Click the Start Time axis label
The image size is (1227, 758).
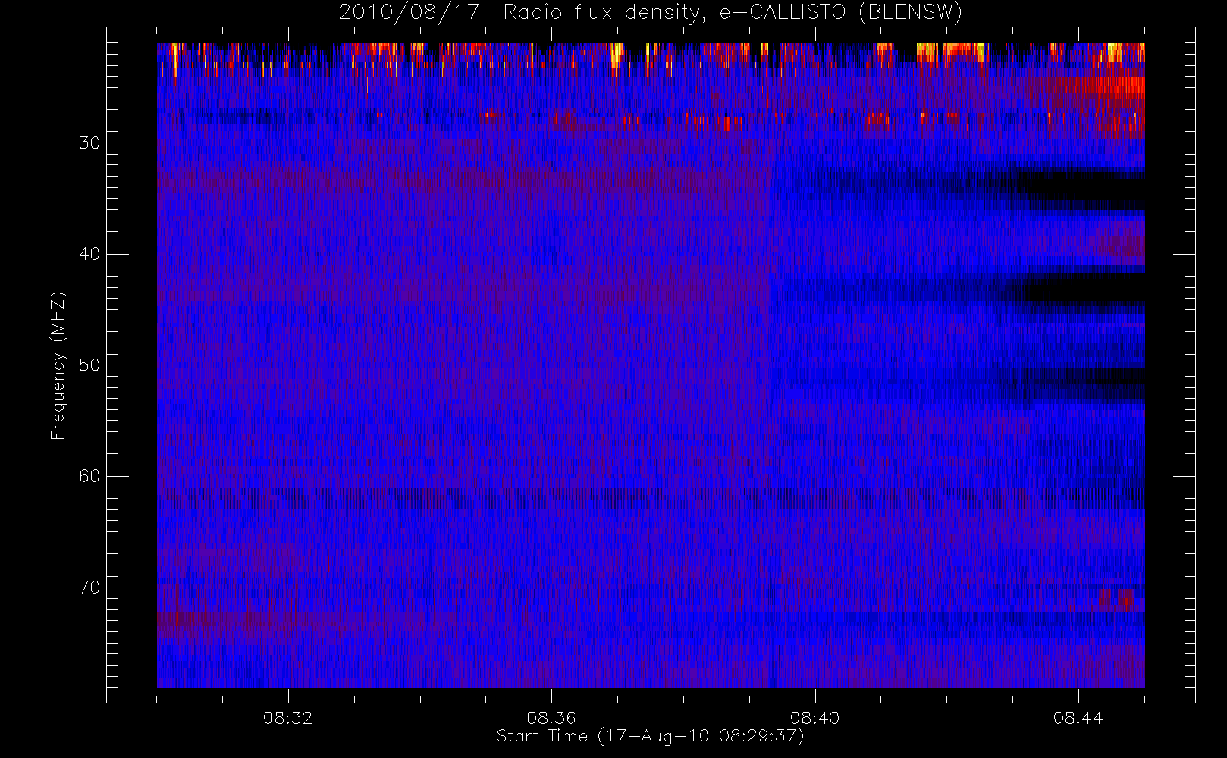[650, 736]
